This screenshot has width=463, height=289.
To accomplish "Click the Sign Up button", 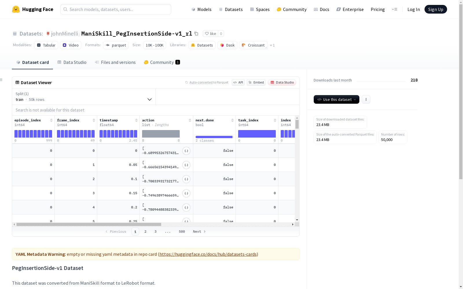I will (x=436, y=9).
